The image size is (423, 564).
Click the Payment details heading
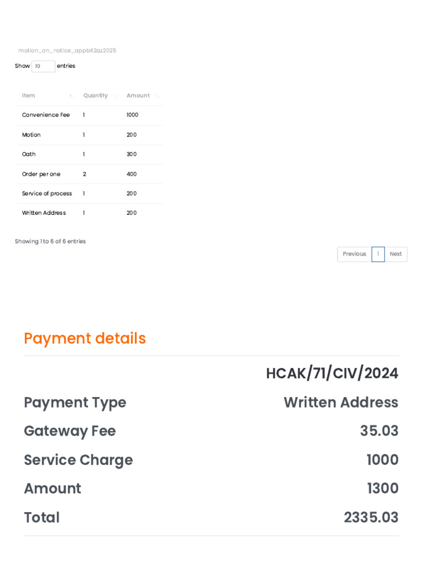tap(85, 338)
